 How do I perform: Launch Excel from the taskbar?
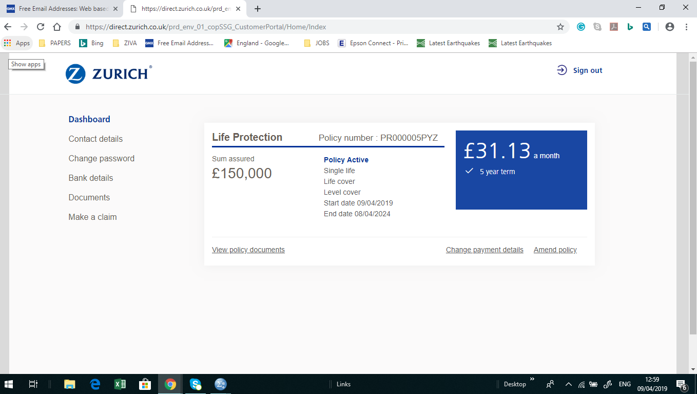coord(120,384)
